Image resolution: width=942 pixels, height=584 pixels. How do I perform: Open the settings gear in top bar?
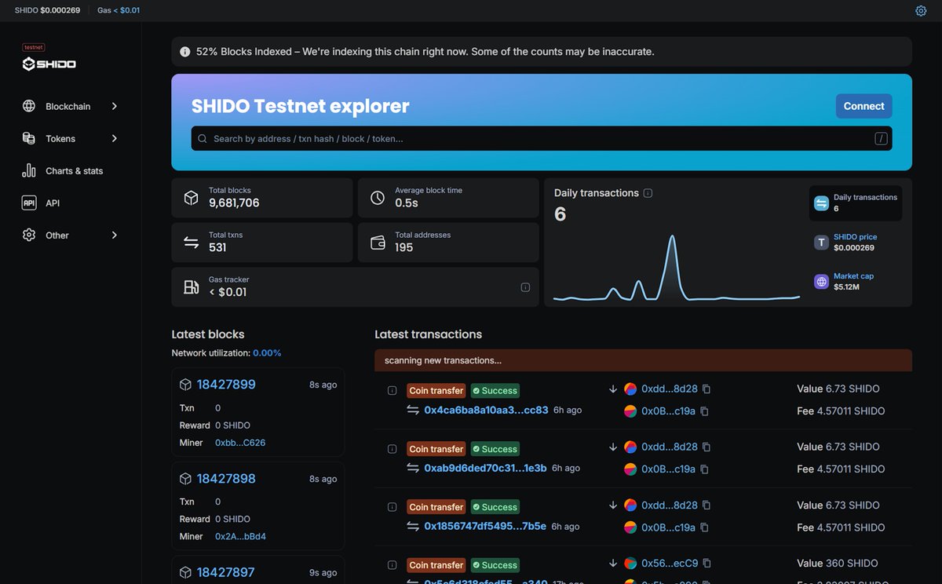coord(921,10)
